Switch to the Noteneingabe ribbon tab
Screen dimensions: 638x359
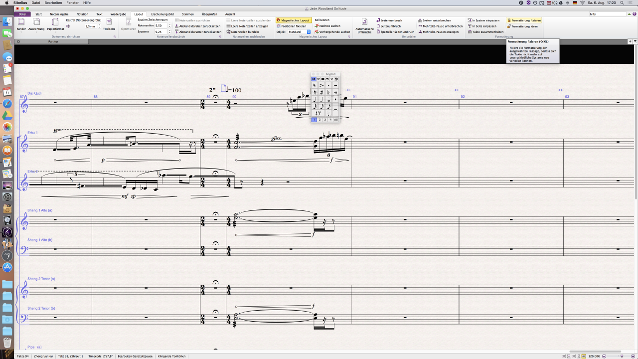[x=59, y=14]
